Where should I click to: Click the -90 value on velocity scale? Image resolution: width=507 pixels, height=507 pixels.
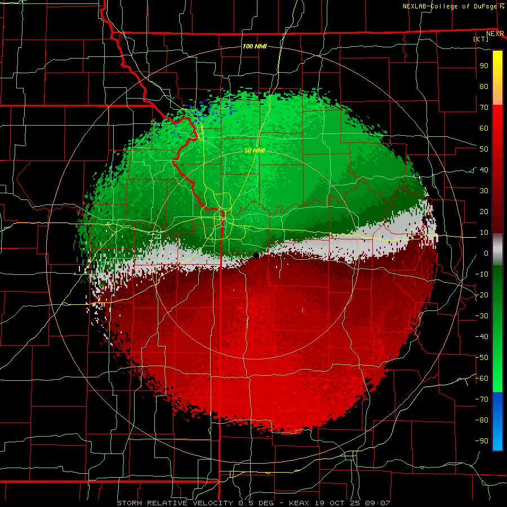pos(482,441)
